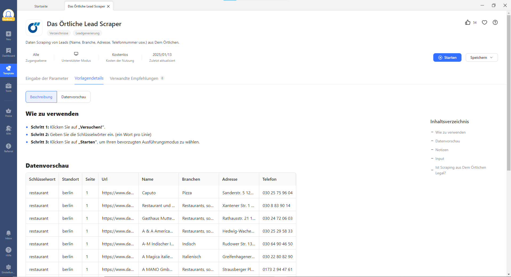
Task: Click the Verzeichnisse tag
Action: [x=59, y=33]
